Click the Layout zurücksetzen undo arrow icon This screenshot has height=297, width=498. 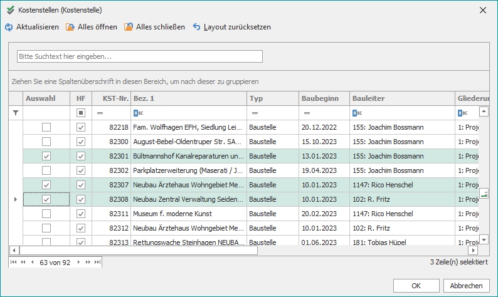[x=197, y=28]
